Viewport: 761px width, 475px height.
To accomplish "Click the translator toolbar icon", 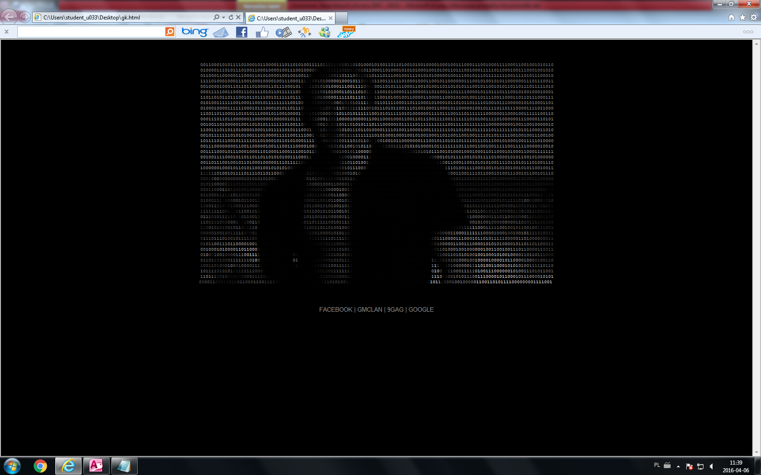I will 304,32.
